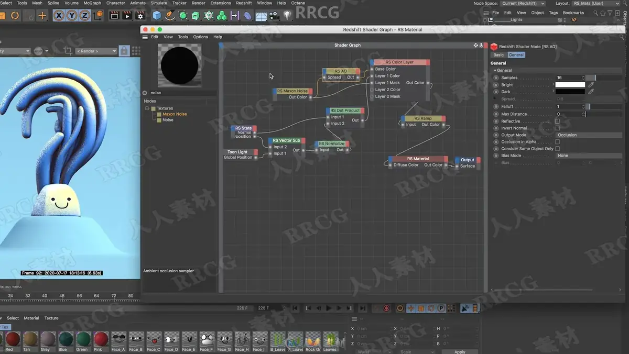Collapse the General section arrow
Screen dimensions: 629x354
(494, 70)
